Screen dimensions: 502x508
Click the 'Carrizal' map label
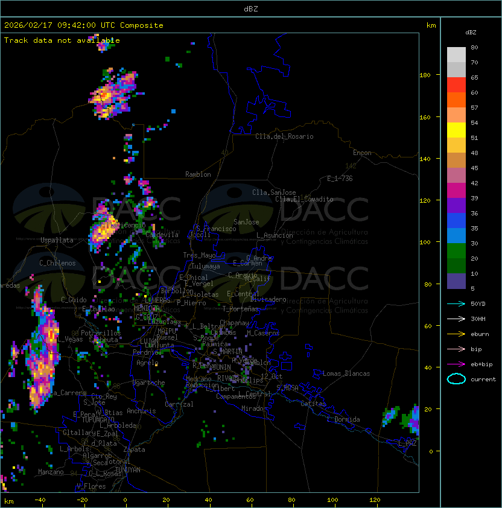coord(179,404)
